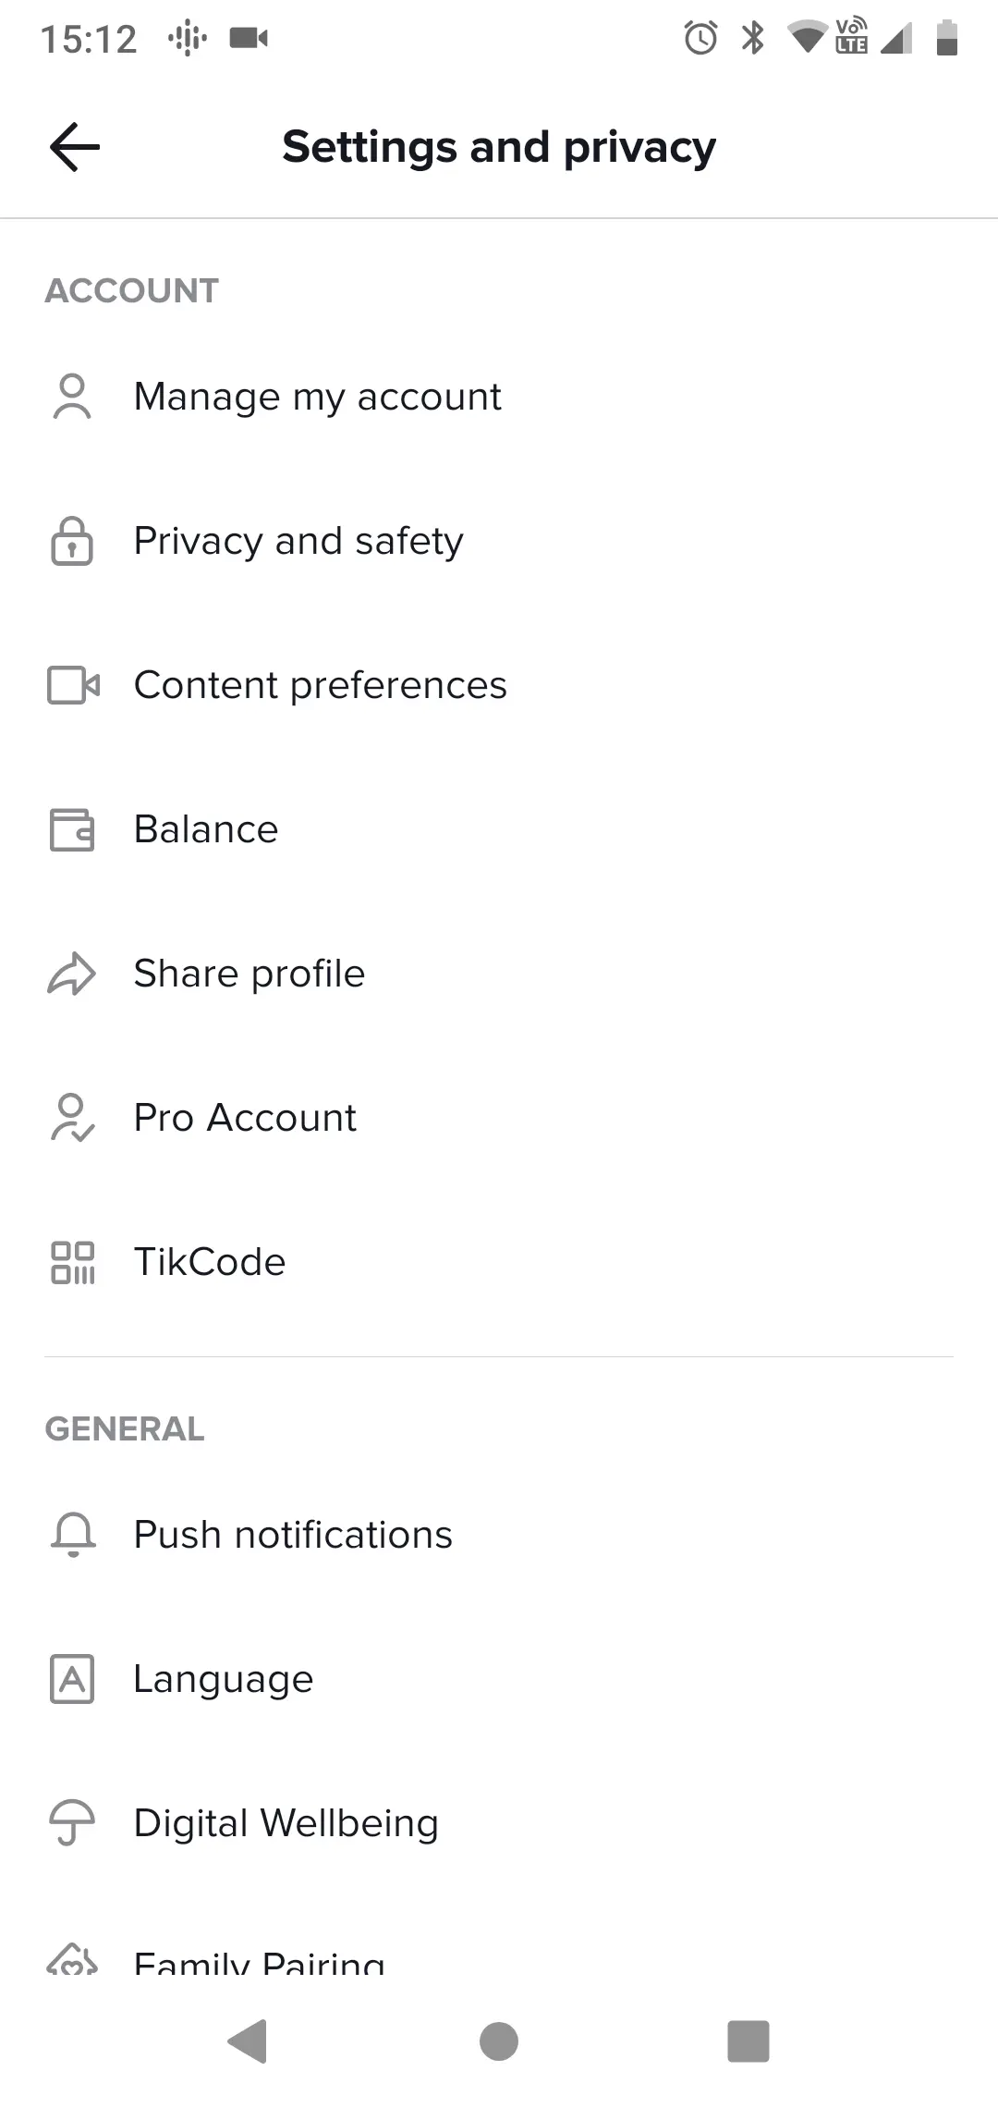Image resolution: width=998 pixels, height=2108 pixels.
Task: Tap the bell notification icon
Action: 72,1535
